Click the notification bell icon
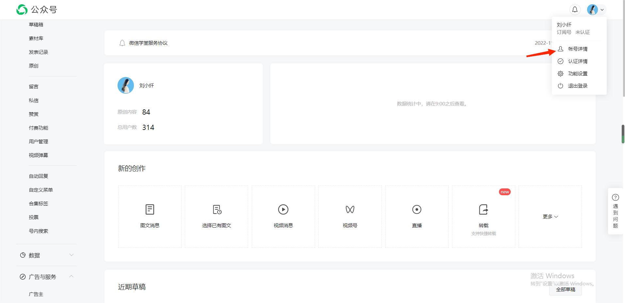This screenshot has height=303, width=625. (x=574, y=9)
